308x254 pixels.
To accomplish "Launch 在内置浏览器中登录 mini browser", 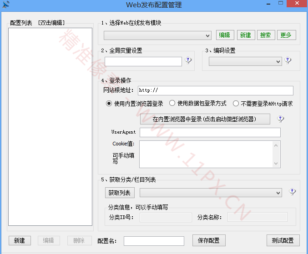I will [x=205, y=119].
